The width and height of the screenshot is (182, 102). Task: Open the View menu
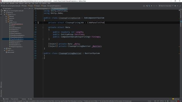pos(8,3)
